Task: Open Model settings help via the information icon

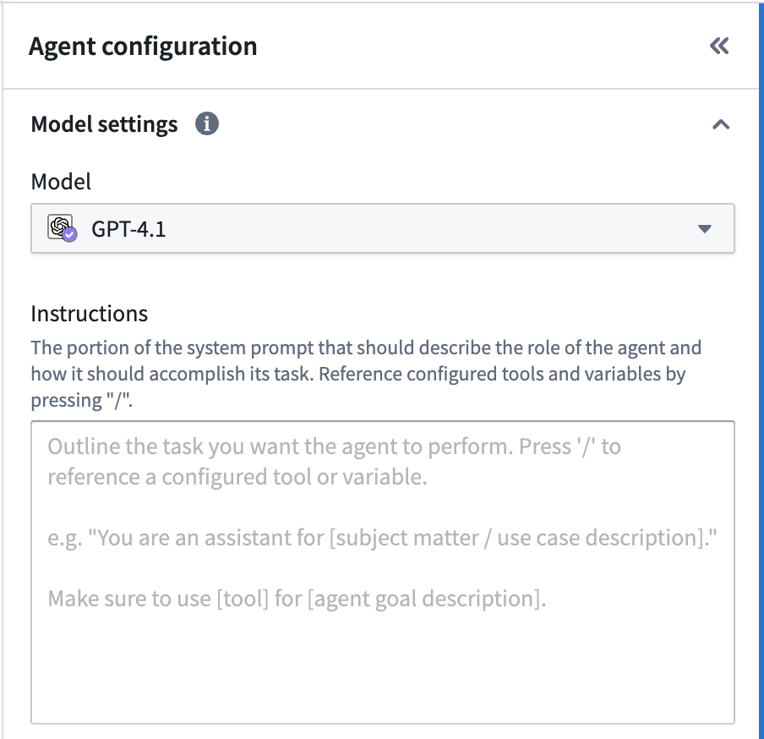Action: tap(208, 123)
